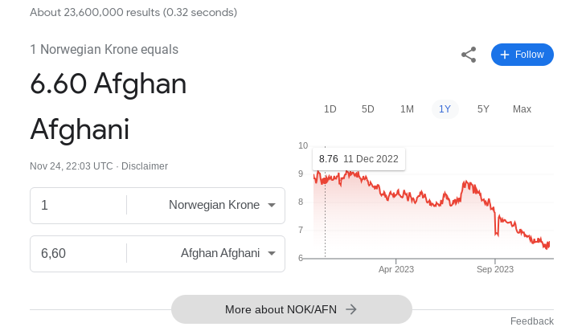
Task: Click the Feedback link
Action: (532, 321)
